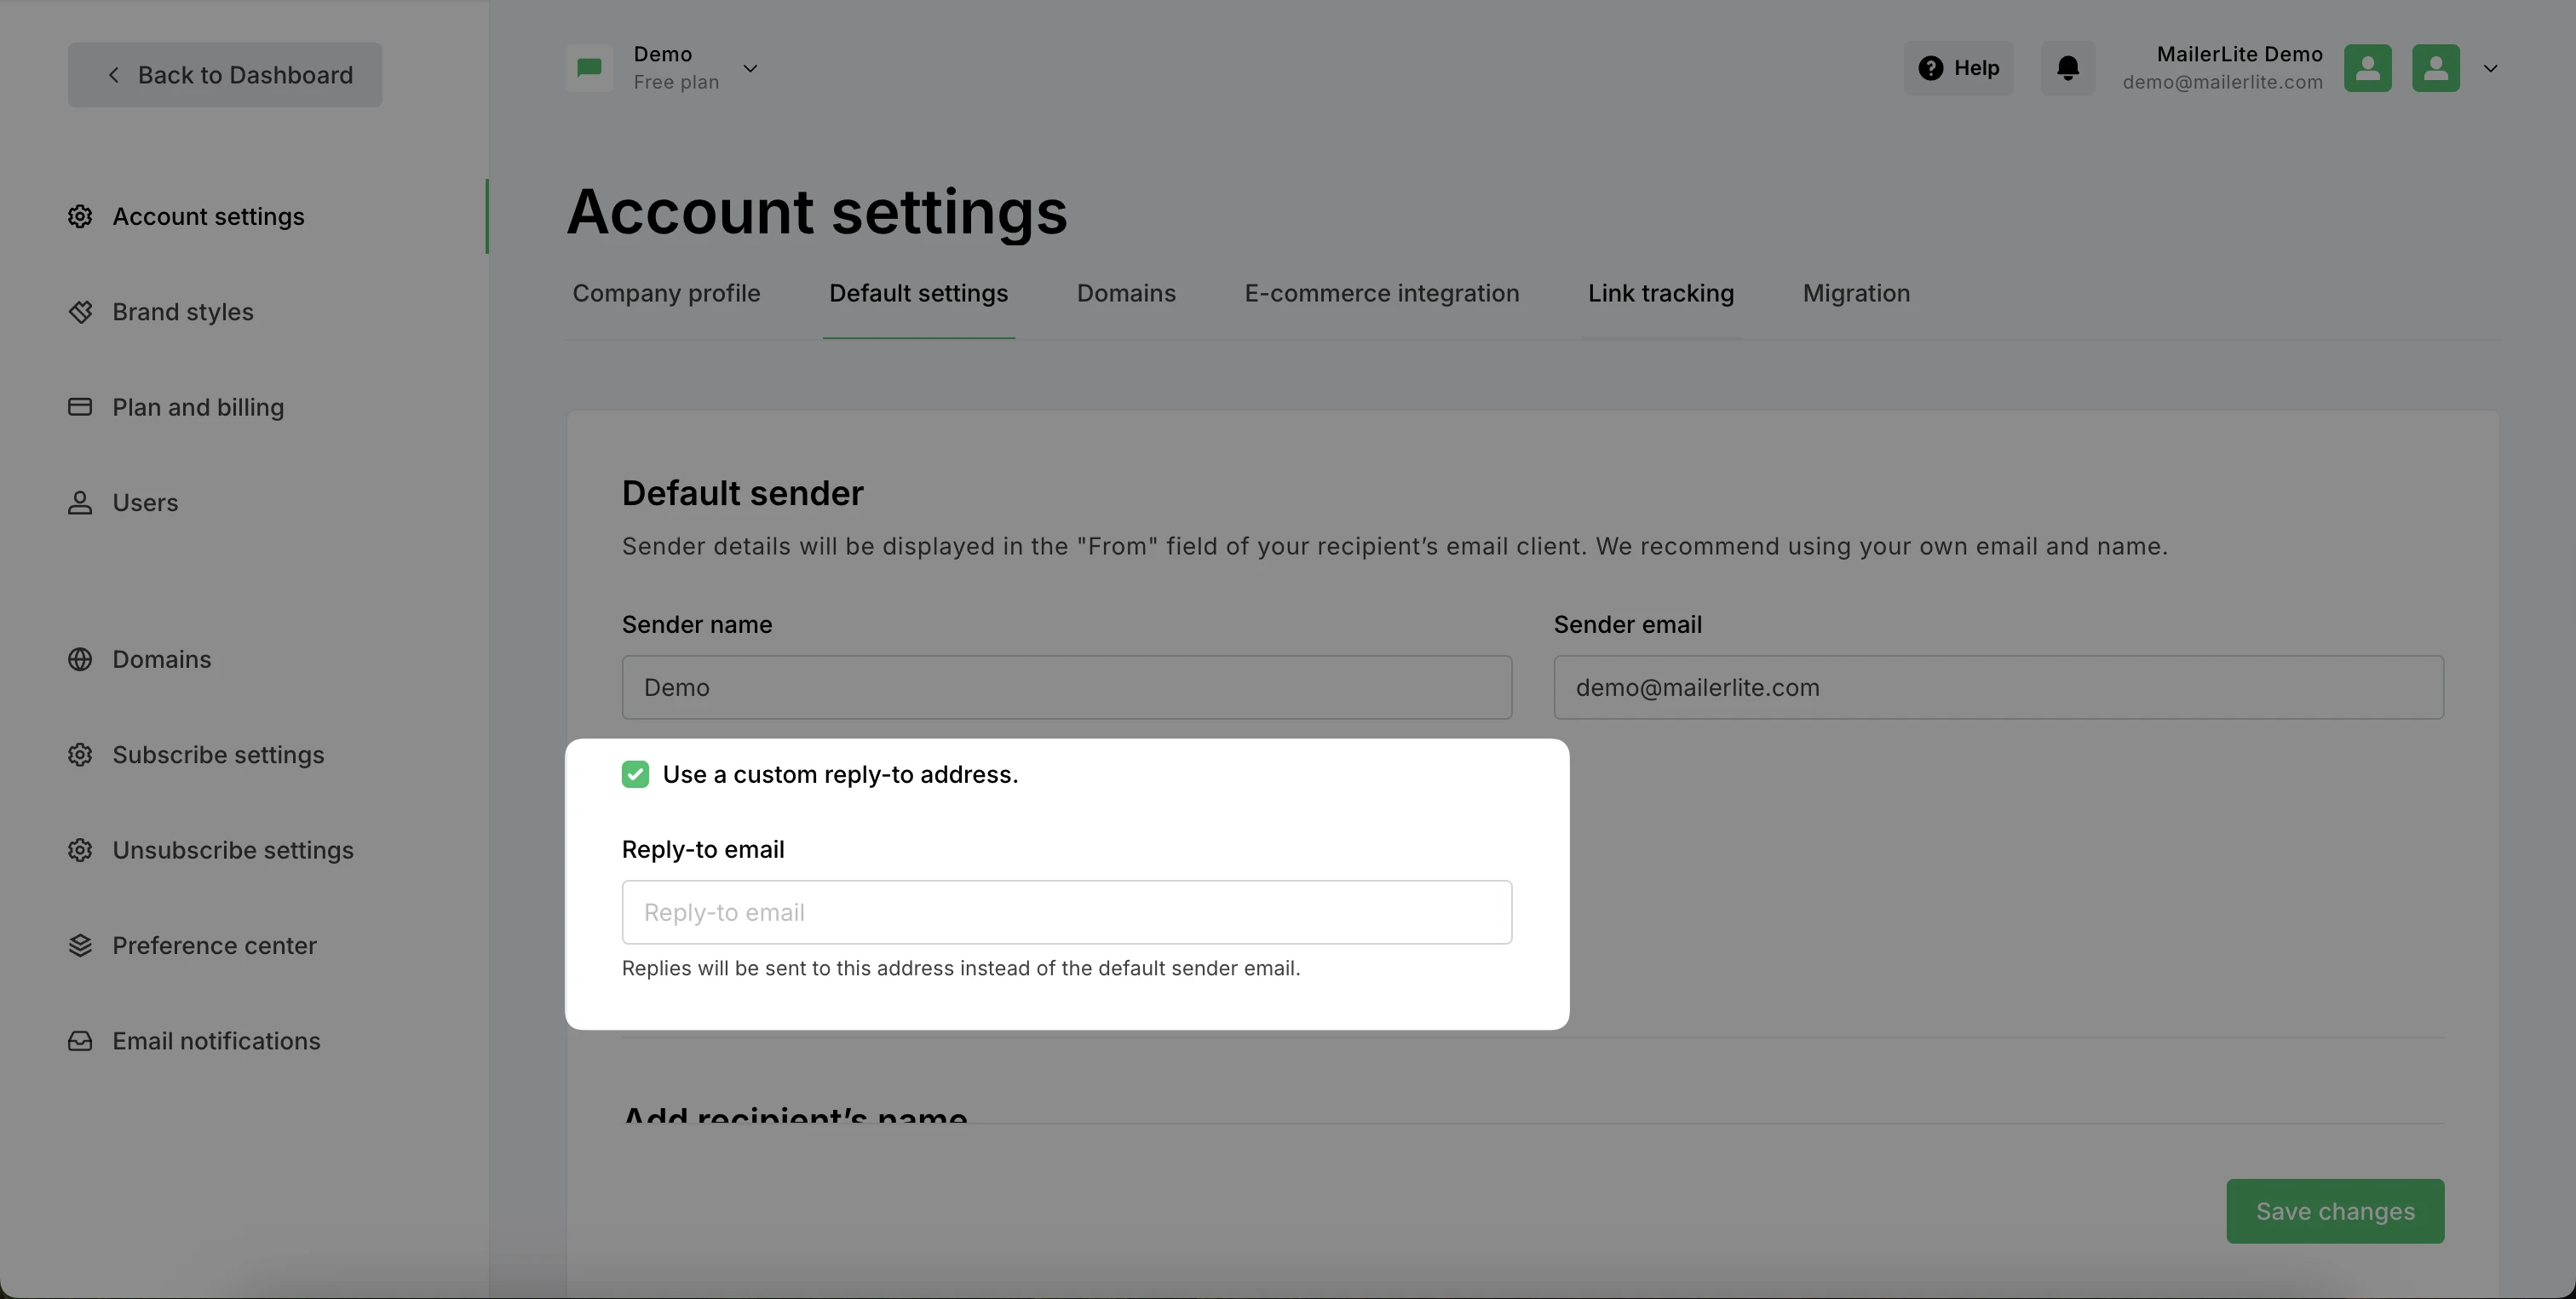This screenshot has width=2576, height=1299.
Task: Switch to the Company profile tab
Action: (666, 293)
